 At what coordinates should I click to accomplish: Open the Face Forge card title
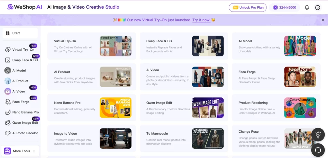tap(247, 72)
